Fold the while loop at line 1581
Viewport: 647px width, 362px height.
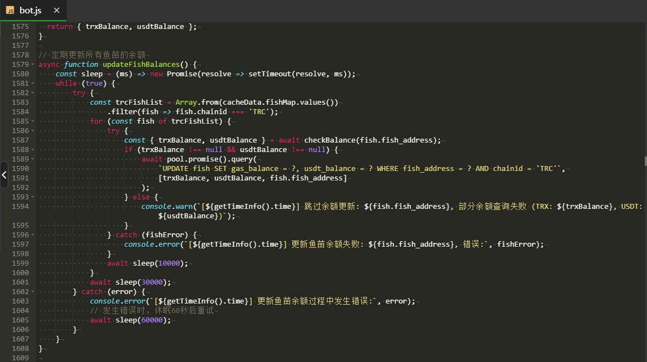(x=33, y=84)
